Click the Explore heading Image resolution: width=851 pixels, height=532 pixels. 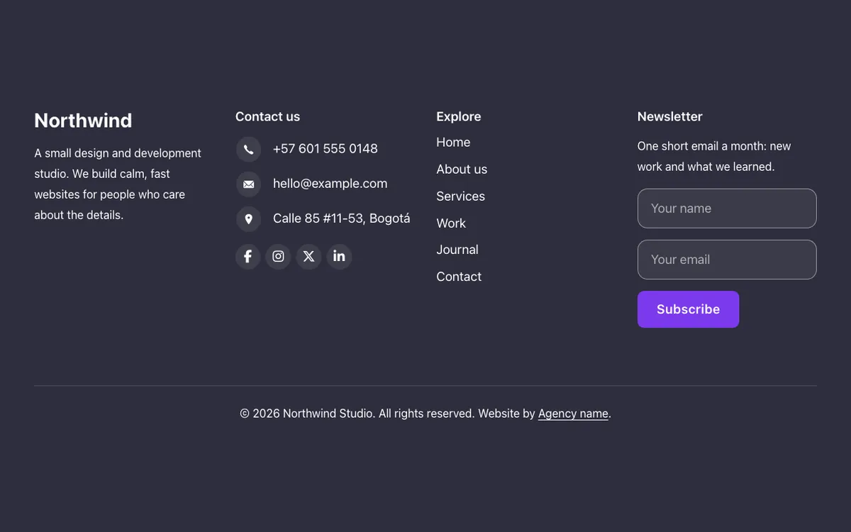458,116
